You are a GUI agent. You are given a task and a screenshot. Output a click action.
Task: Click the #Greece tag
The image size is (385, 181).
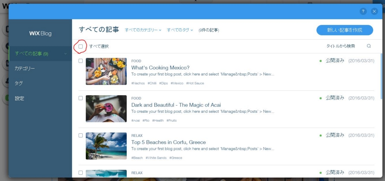pyautogui.click(x=176, y=158)
